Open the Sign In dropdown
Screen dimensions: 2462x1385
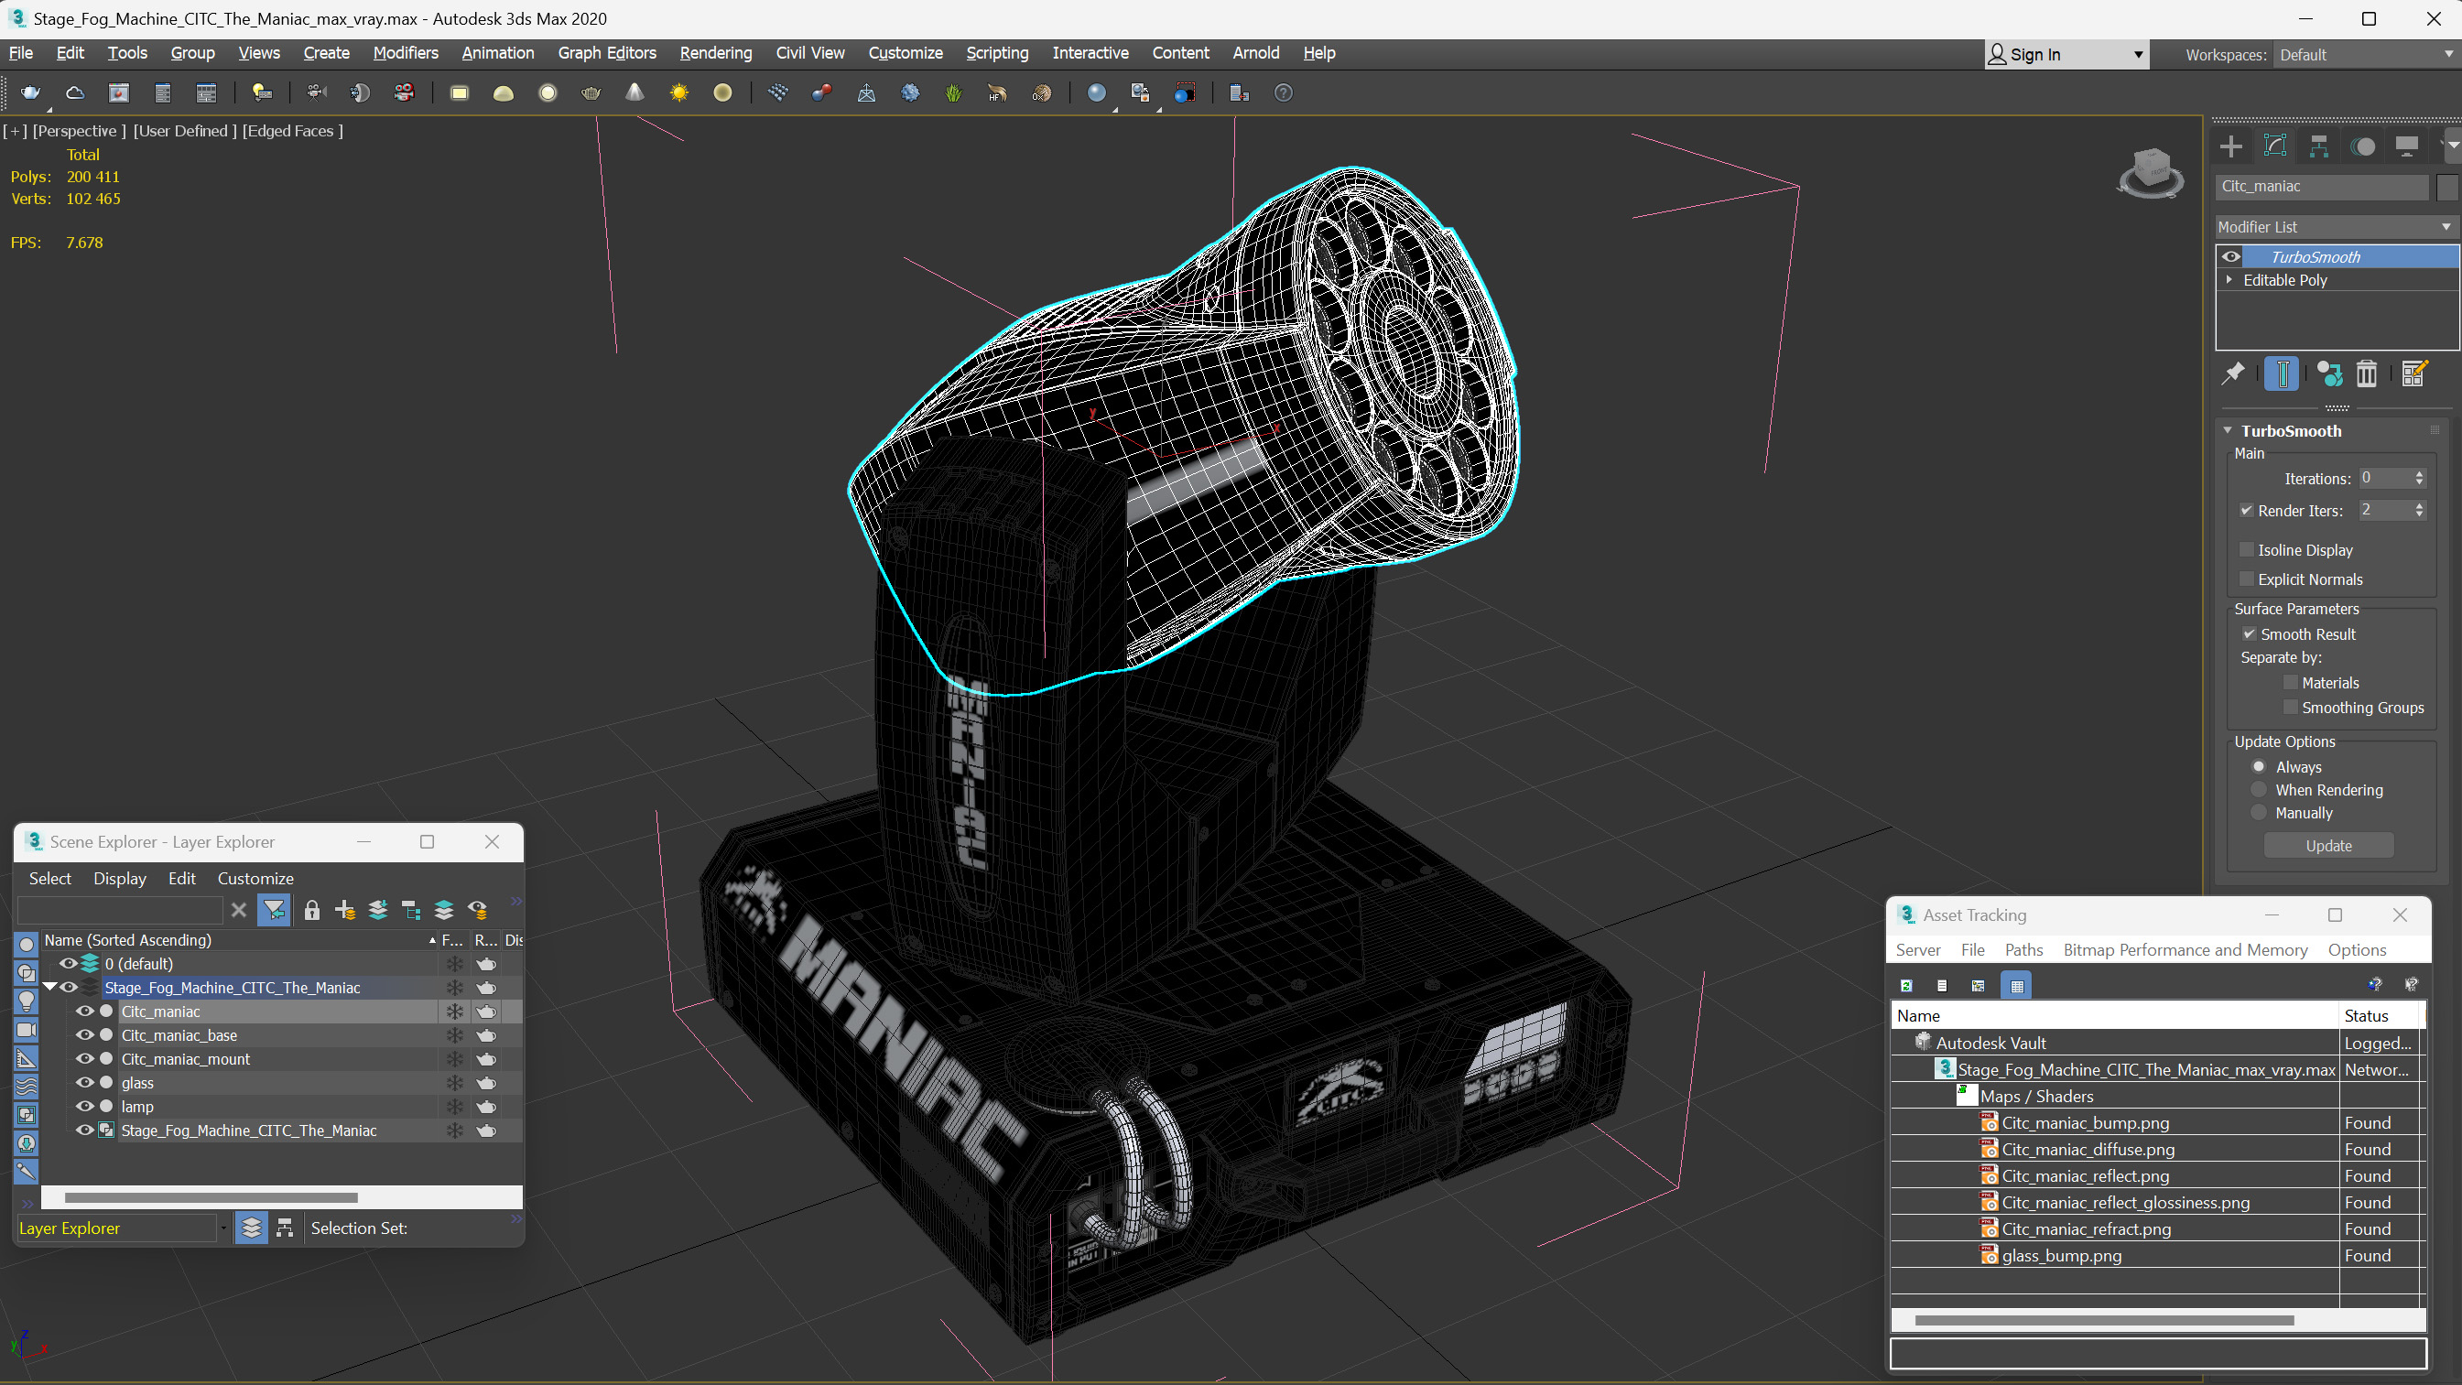2066,55
